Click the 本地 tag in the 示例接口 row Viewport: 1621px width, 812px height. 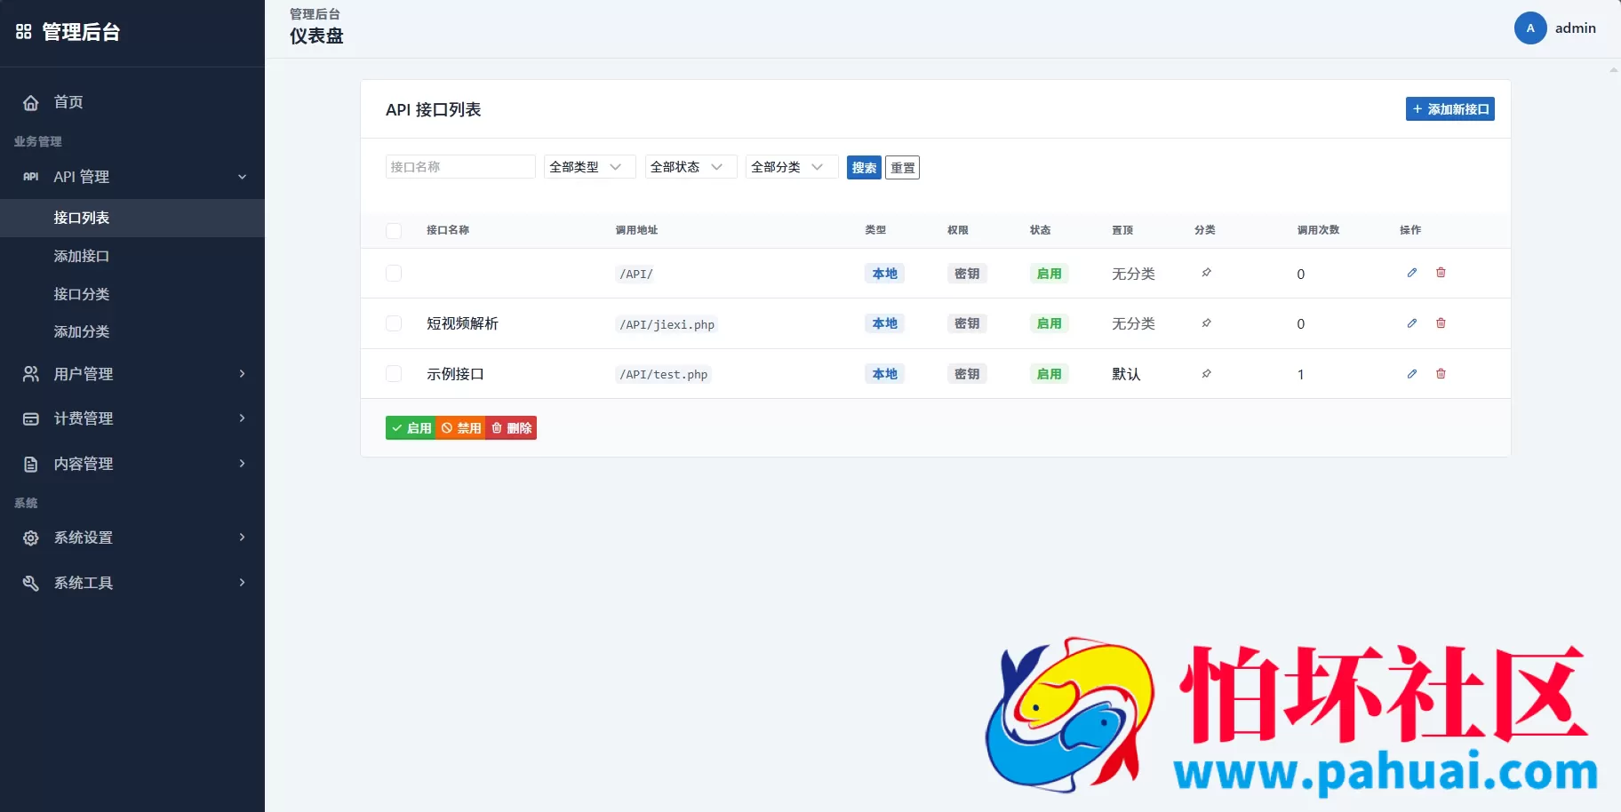tap(884, 374)
